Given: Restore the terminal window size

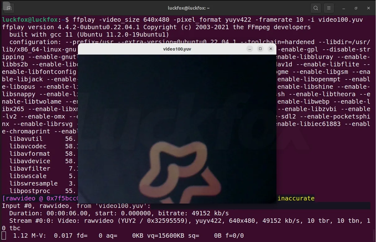Looking at the screenshot, I should (356, 8).
